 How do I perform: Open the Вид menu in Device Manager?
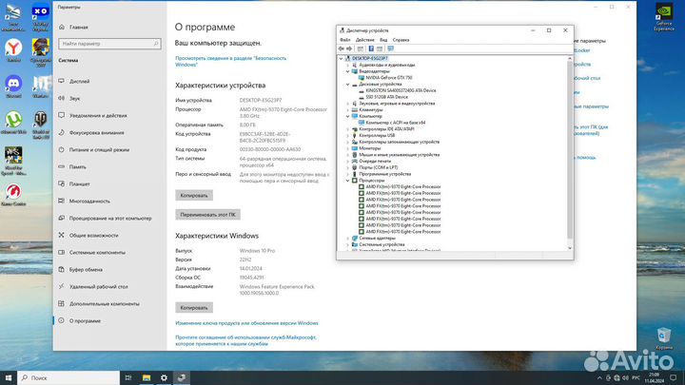click(383, 40)
